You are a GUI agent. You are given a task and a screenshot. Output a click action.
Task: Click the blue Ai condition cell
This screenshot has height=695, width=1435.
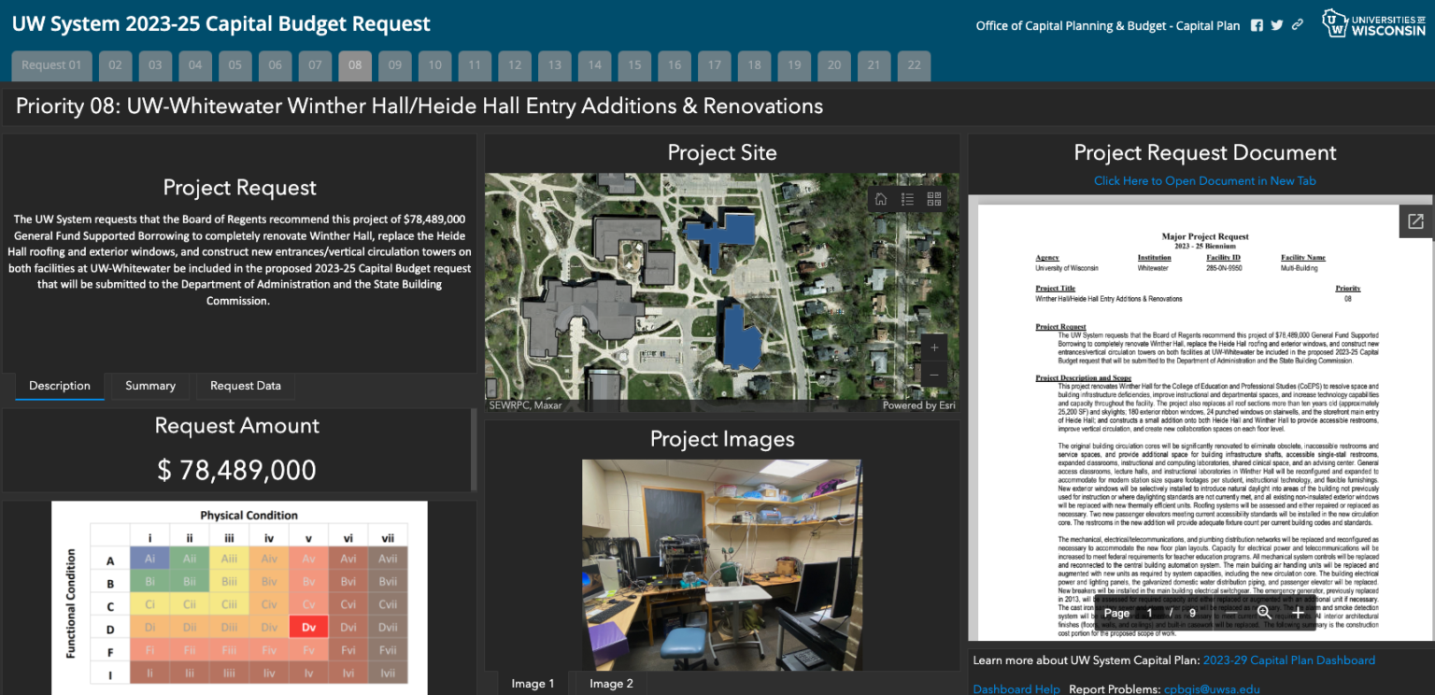150,560
